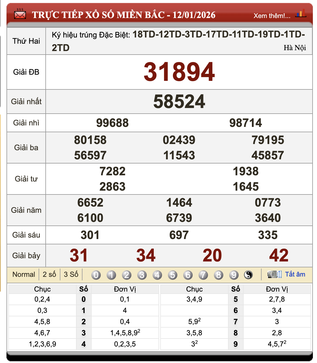Select the number 4 ball filter
This screenshot has width=317, height=363.
pyautogui.click(x=157, y=275)
